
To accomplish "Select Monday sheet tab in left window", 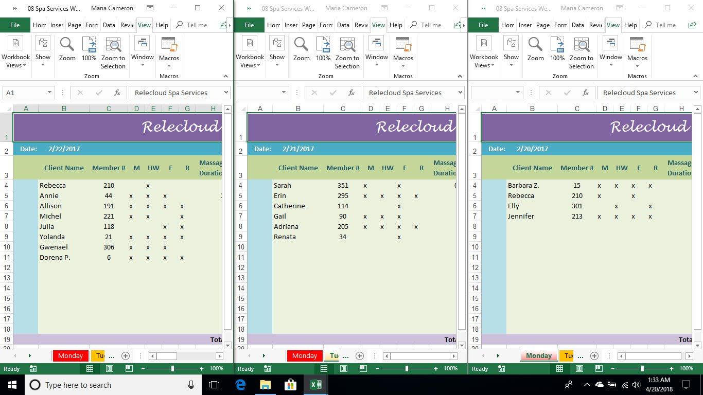I will (71, 355).
